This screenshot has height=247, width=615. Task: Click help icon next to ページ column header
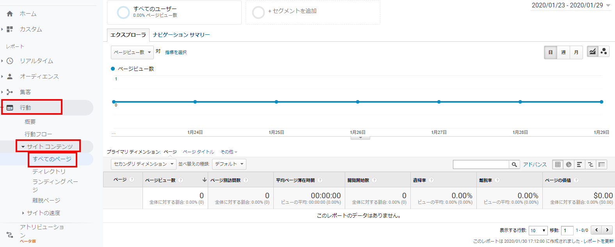[x=132, y=179]
